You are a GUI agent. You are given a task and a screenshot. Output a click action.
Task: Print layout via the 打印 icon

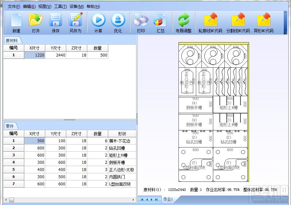coord(141,23)
